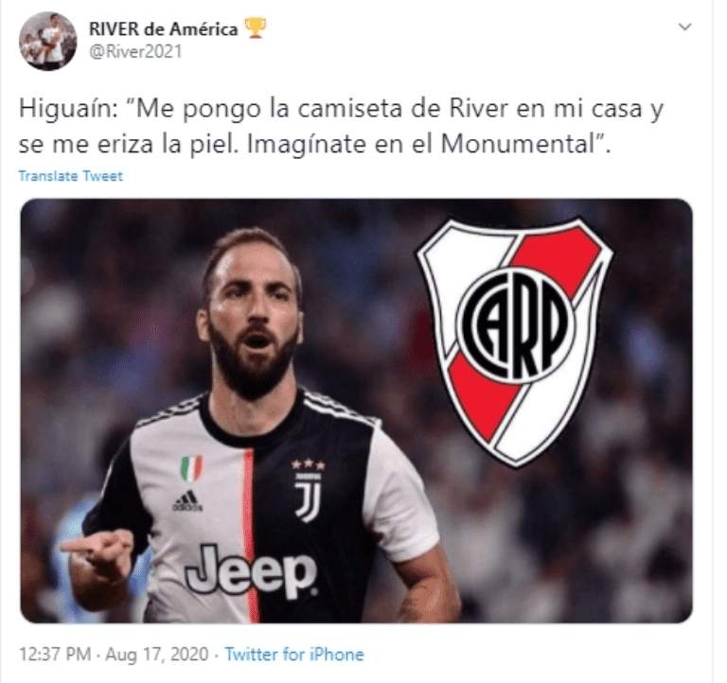Click the River Plate CARP crest

[515, 341]
